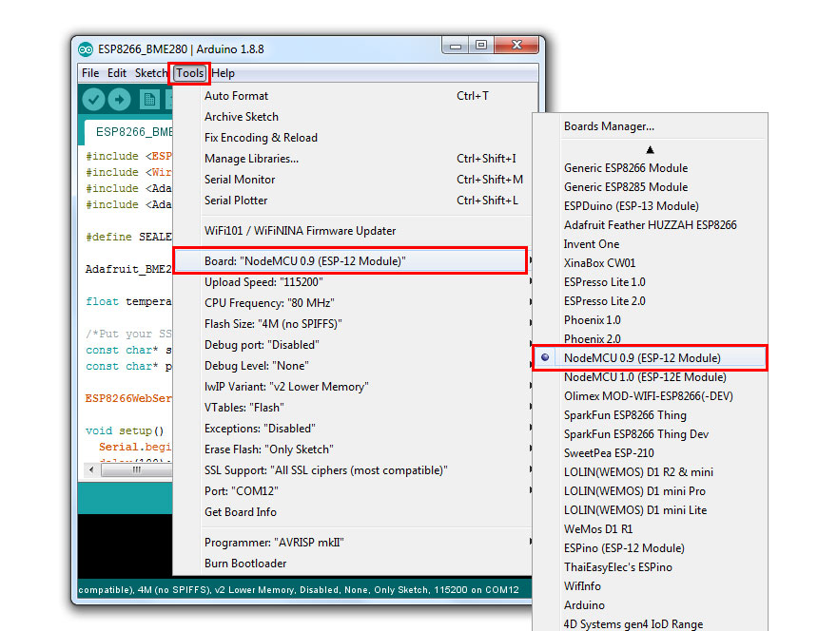Expand the Board submenu entry
Screen dimensions: 818x631
pyautogui.click(x=351, y=260)
